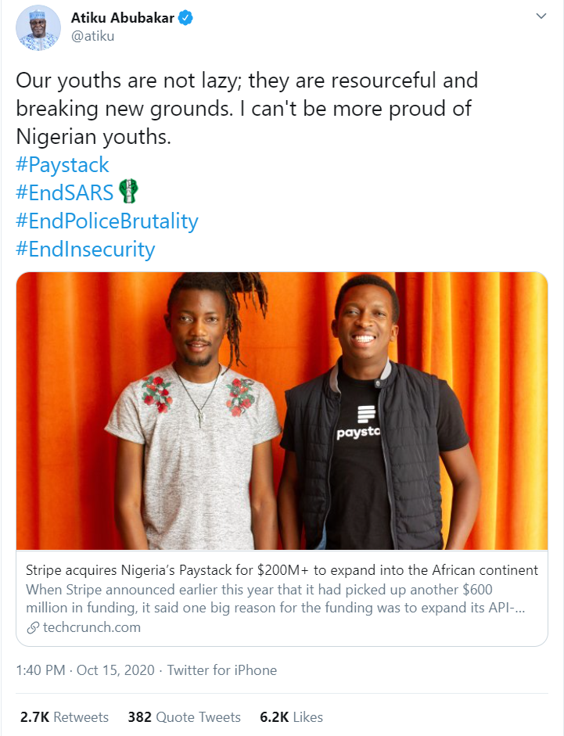Image resolution: width=564 pixels, height=736 pixels.
Task: Click the Atiku Abubakar display name
Action: pos(121,18)
